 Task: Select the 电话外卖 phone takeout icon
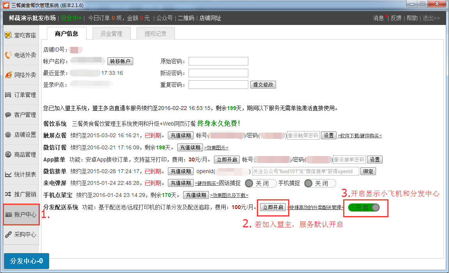[x=8, y=55]
